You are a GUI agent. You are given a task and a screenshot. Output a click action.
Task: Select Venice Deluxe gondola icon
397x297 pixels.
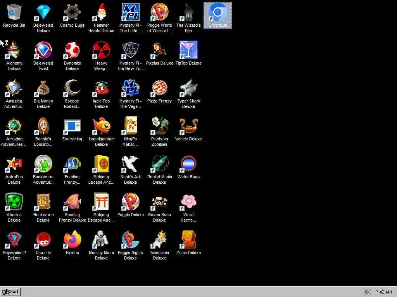[x=189, y=126]
